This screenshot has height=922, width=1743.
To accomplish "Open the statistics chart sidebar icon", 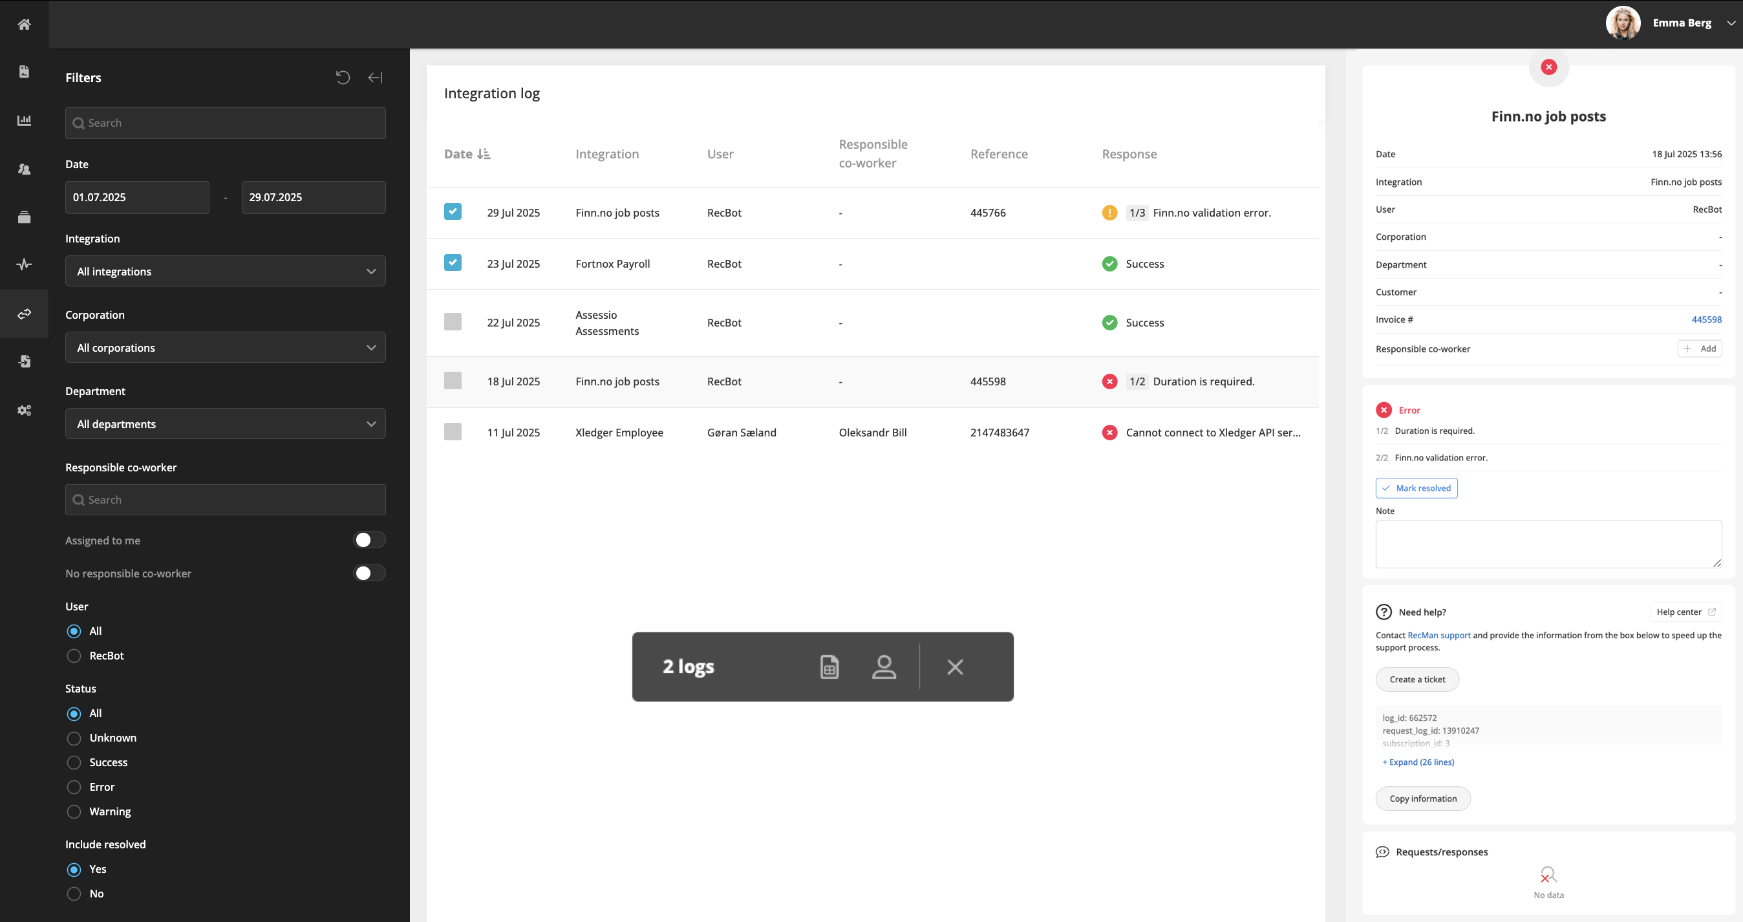I will (x=25, y=120).
